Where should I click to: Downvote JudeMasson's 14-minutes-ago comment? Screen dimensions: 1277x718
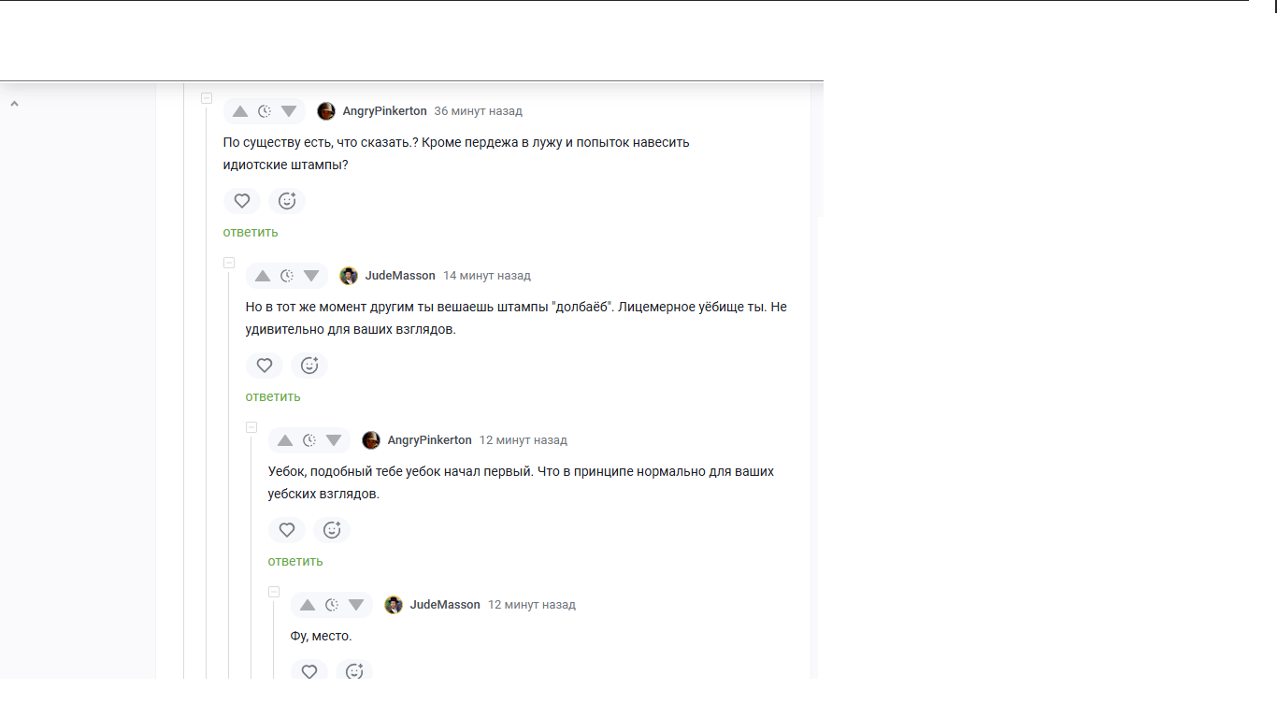coord(311,276)
